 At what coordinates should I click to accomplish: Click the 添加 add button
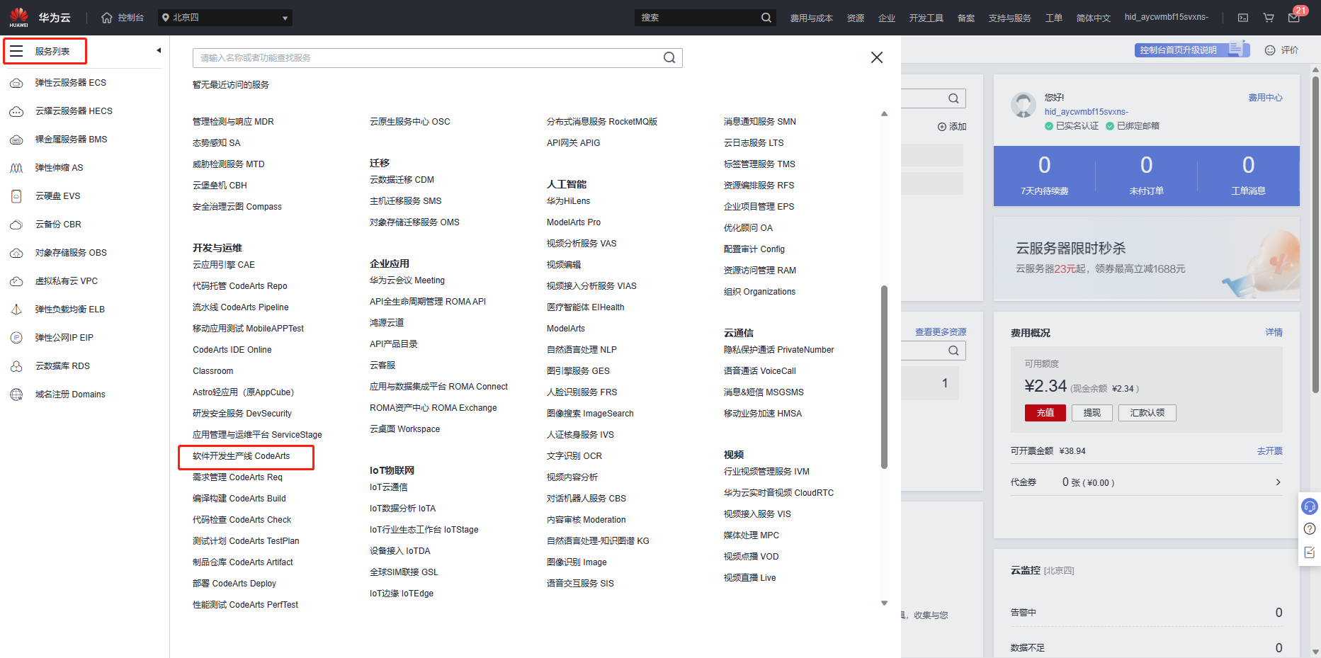[x=952, y=127]
